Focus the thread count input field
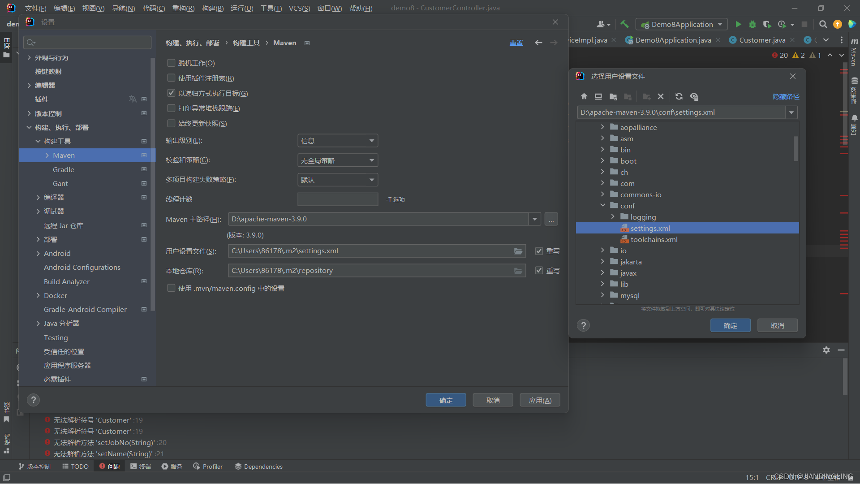Image resolution: width=860 pixels, height=484 pixels. click(x=338, y=199)
